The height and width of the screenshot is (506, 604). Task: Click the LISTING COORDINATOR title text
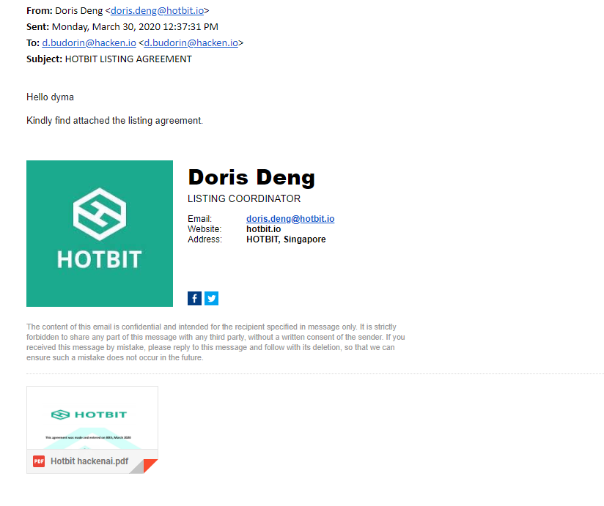[x=244, y=198]
